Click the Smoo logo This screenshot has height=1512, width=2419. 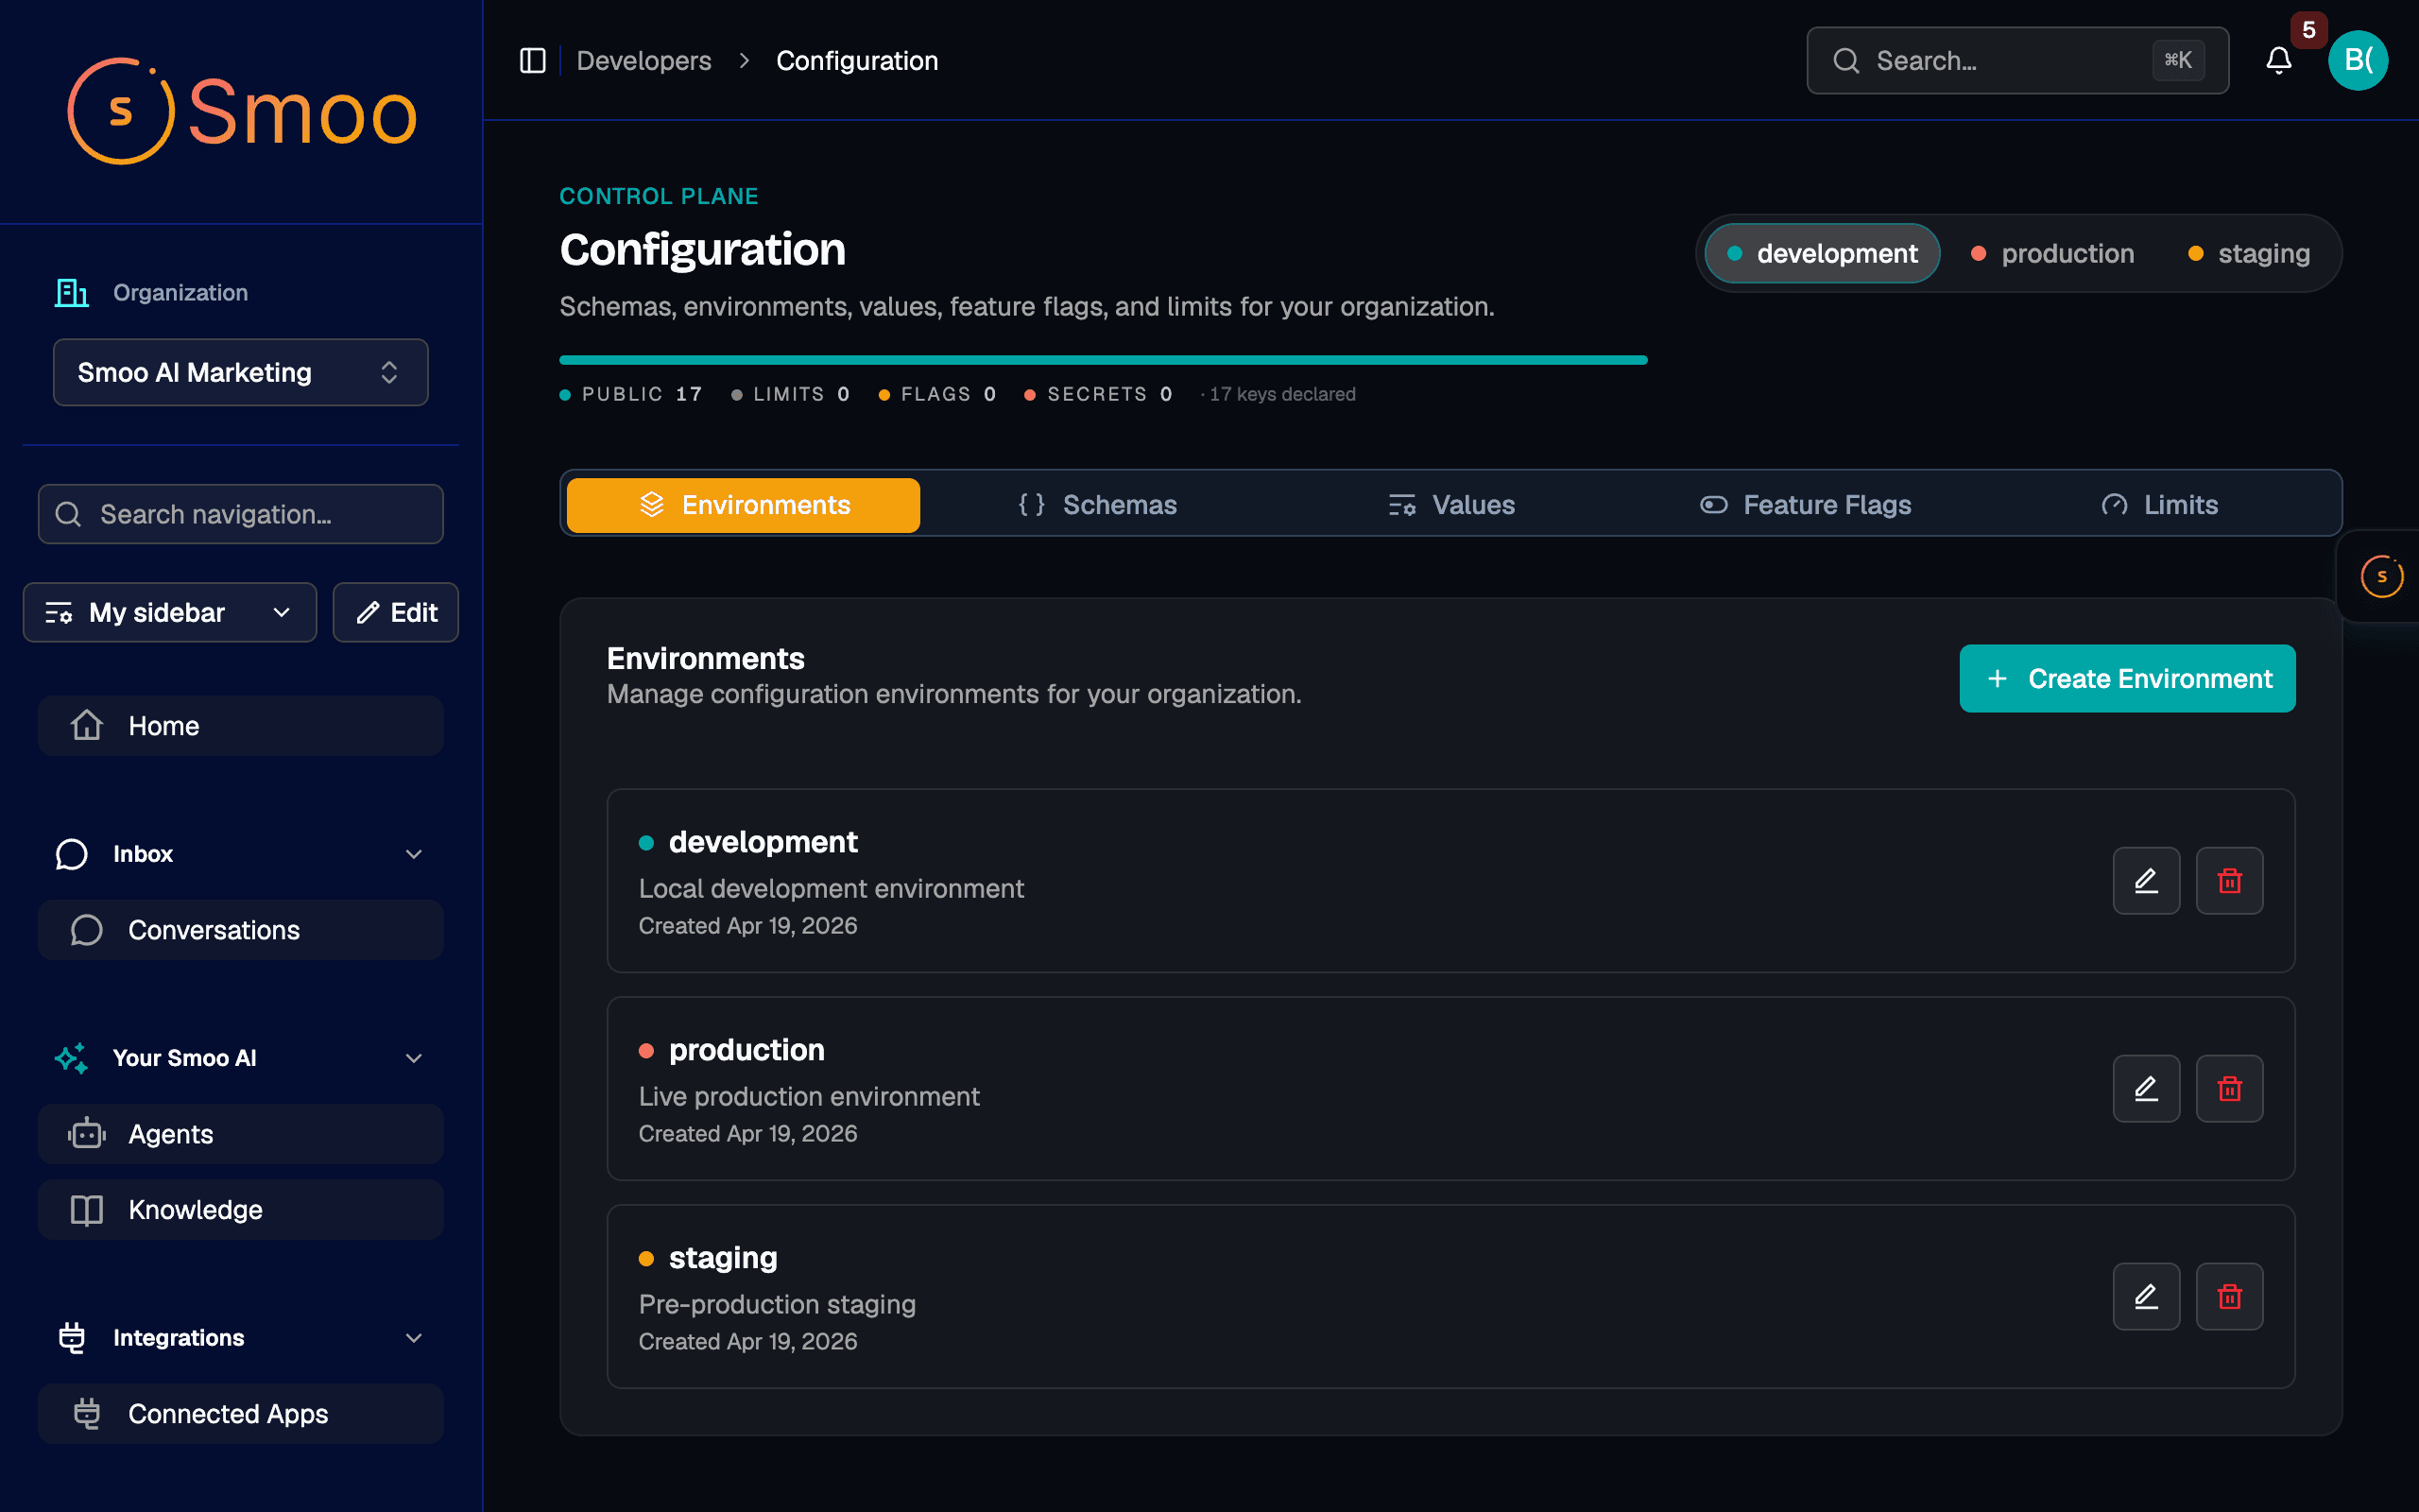(x=242, y=111)
